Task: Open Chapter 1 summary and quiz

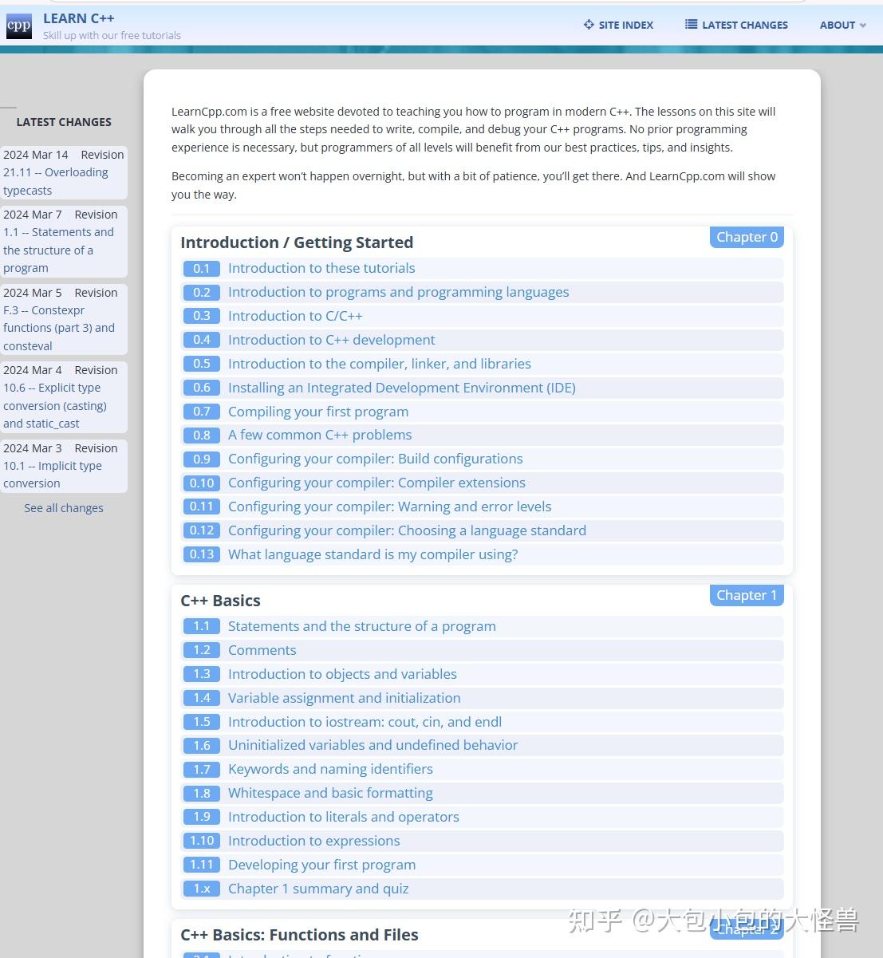Action: click(318, 889)
